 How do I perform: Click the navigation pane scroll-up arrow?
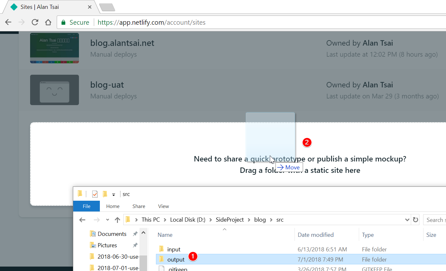pos(143,233)
